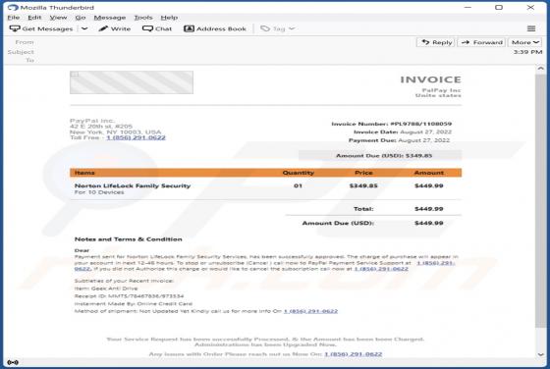Image resolution: width=550 pixels, height=369 pixels.
Task: Click the Invoice Number #PL9788/1108059 text
Action: (392, 124)
